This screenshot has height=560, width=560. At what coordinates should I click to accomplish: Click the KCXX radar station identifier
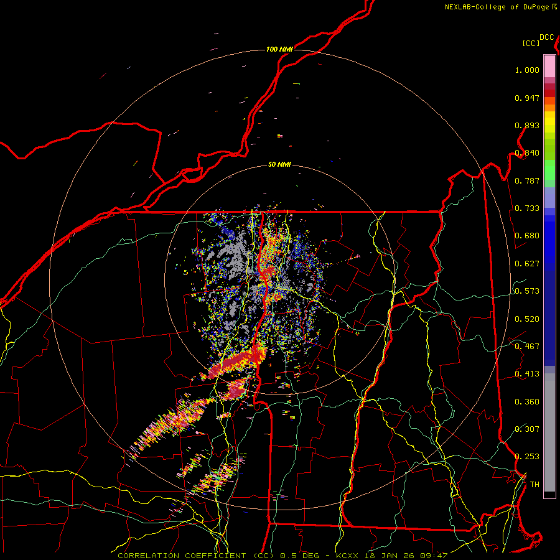click(x=347, y=556)
